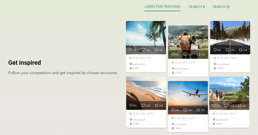
Task: Open the snowy forest road photo
Action: coord(230,37)
